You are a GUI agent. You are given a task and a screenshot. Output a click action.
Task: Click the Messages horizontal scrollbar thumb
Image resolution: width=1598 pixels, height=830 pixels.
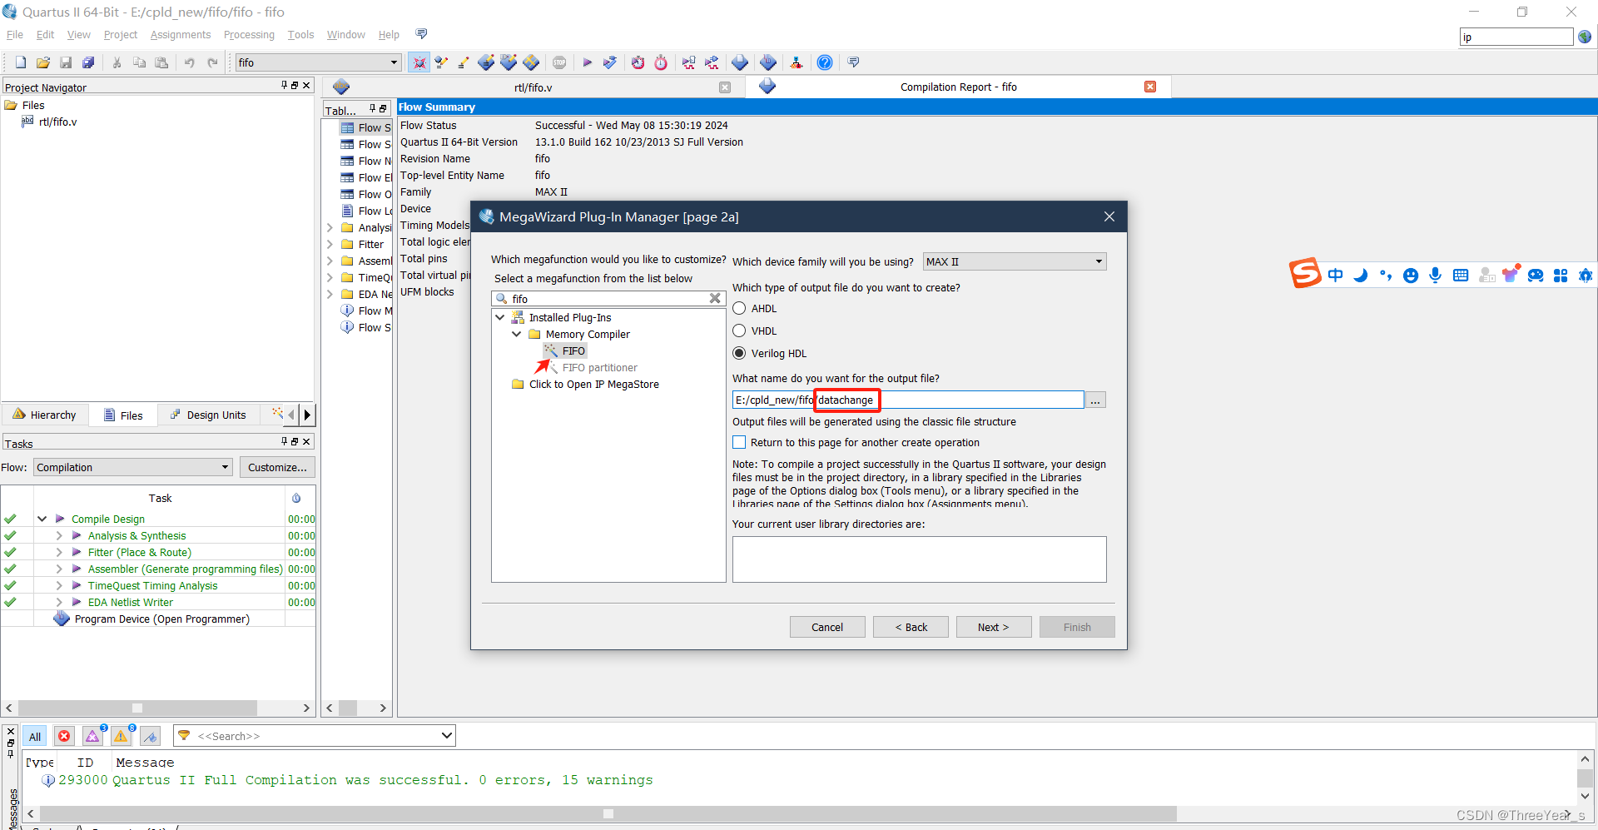(x=608, y=813)
